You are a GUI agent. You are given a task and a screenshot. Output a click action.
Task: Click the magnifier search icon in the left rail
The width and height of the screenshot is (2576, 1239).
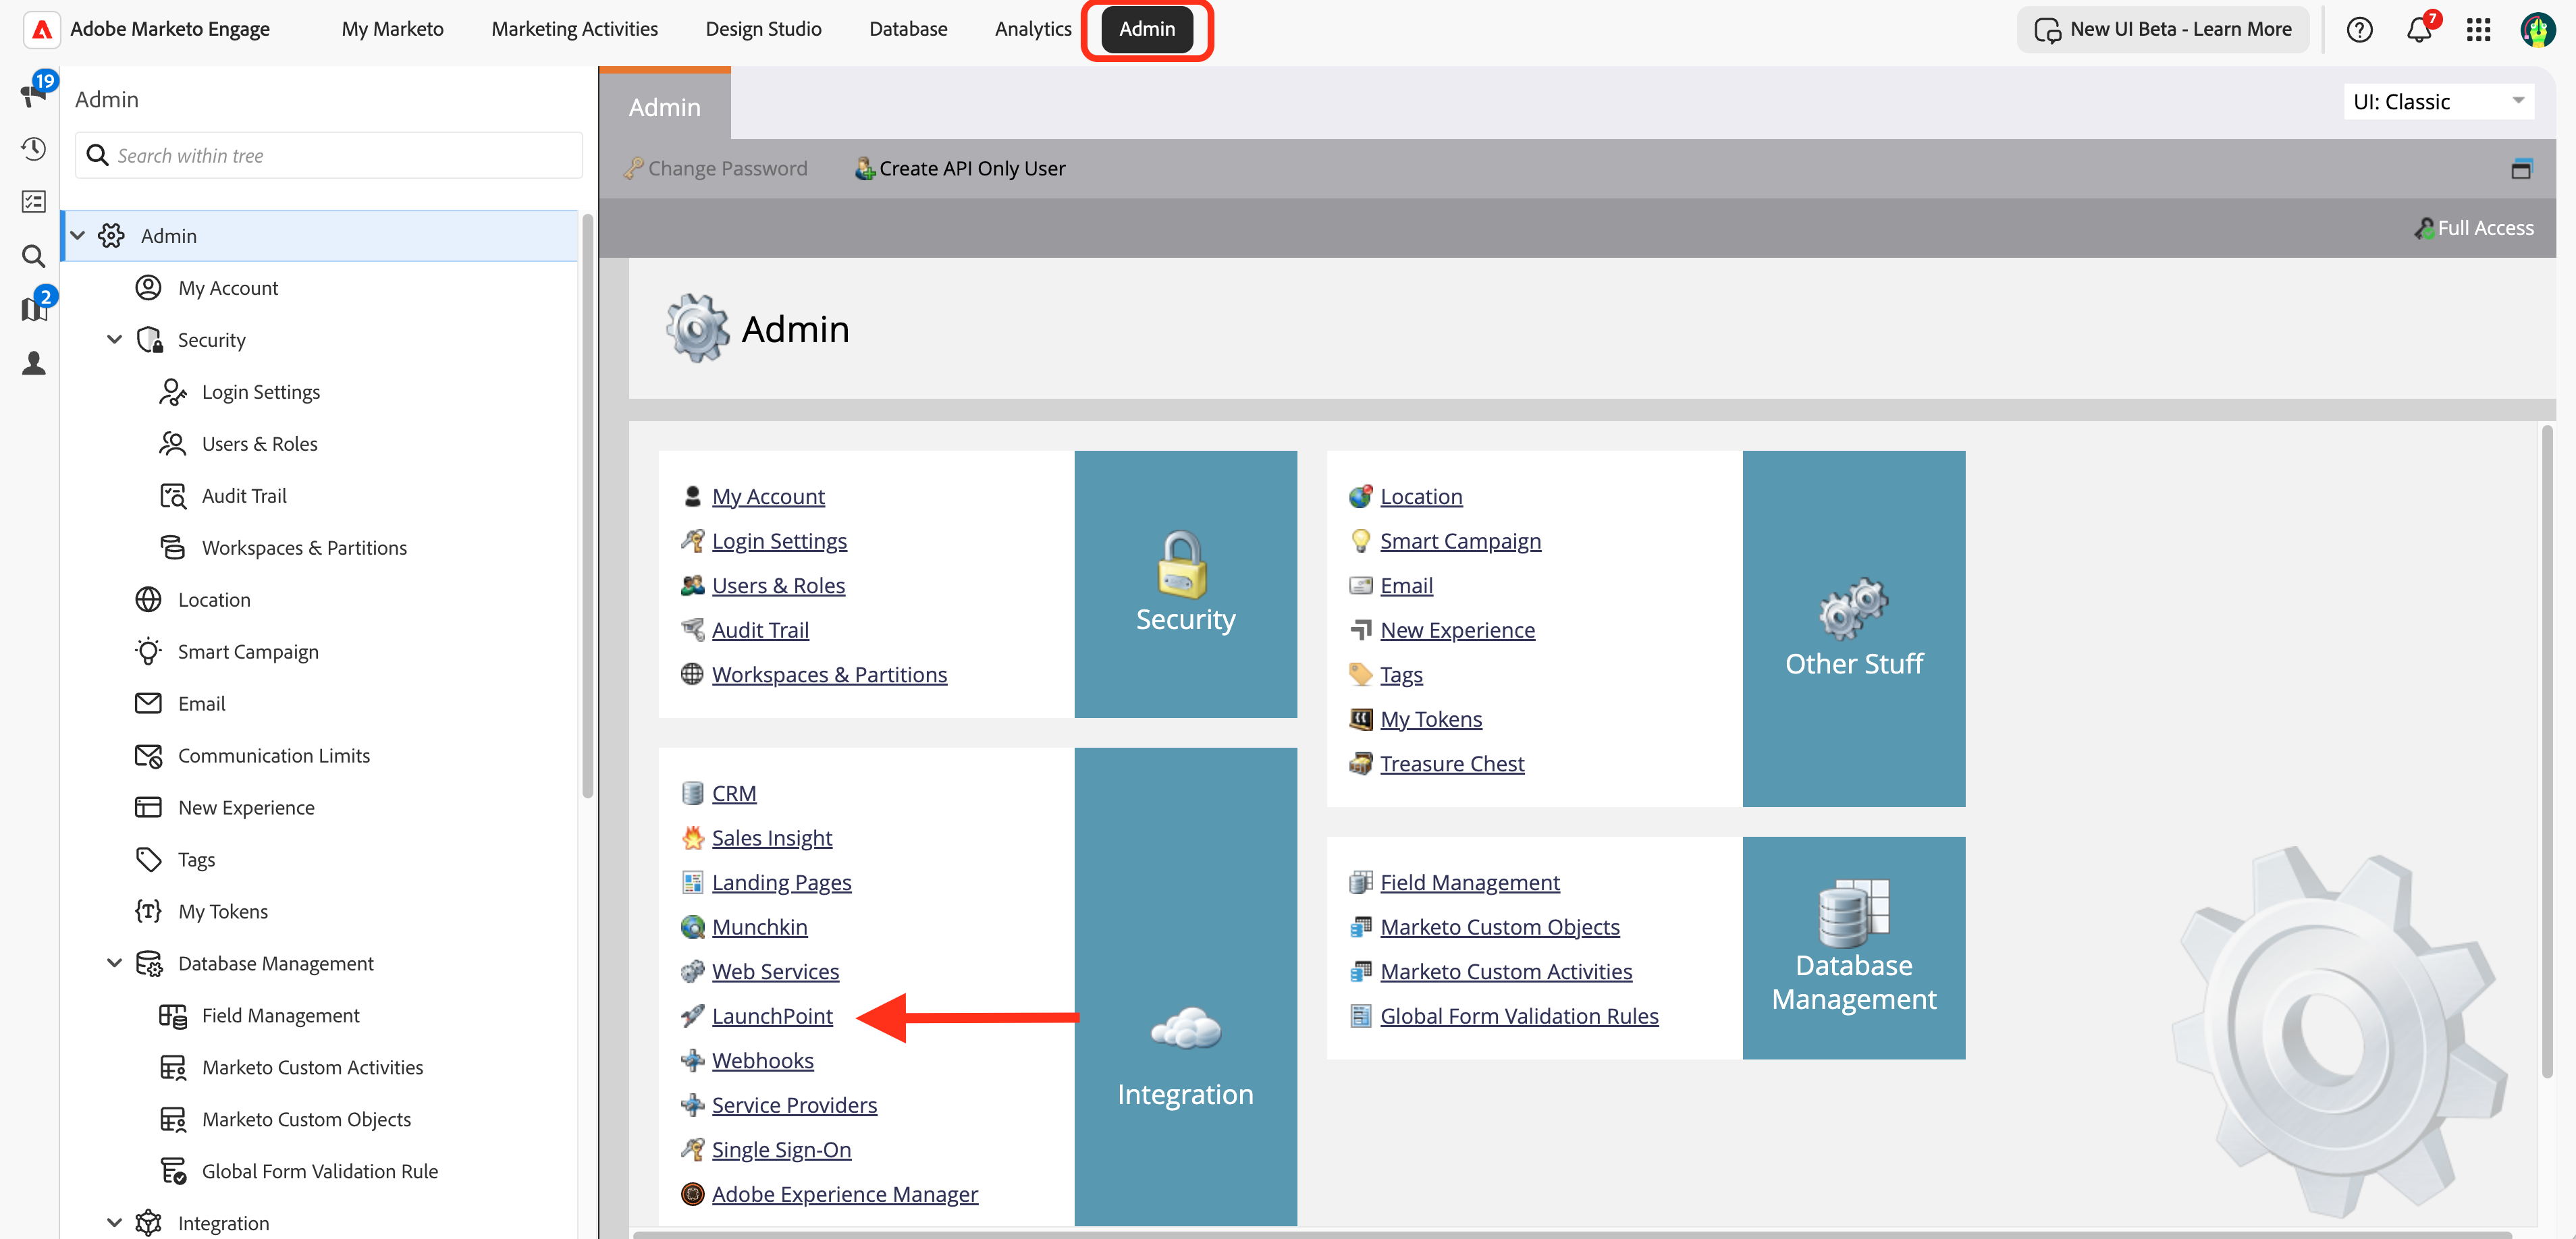(34, 256)
